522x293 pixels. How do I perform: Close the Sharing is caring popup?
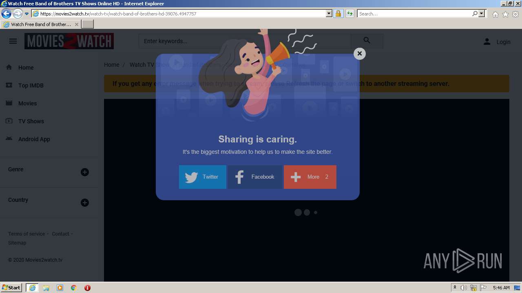(x=359, y=53)
